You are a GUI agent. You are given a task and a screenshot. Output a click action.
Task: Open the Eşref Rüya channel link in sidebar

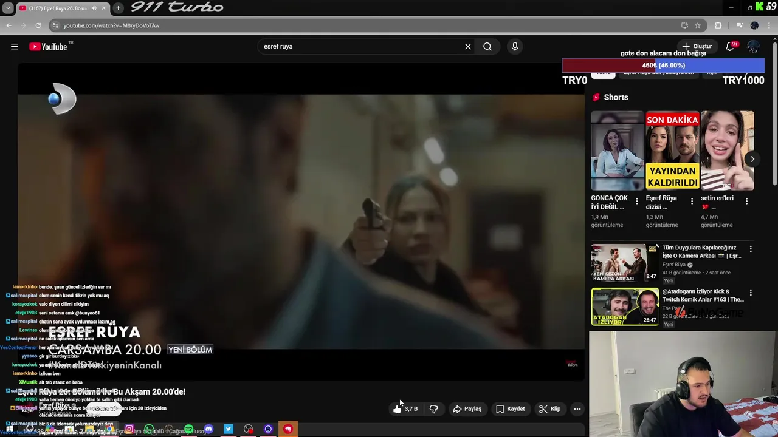pos(674,265)
